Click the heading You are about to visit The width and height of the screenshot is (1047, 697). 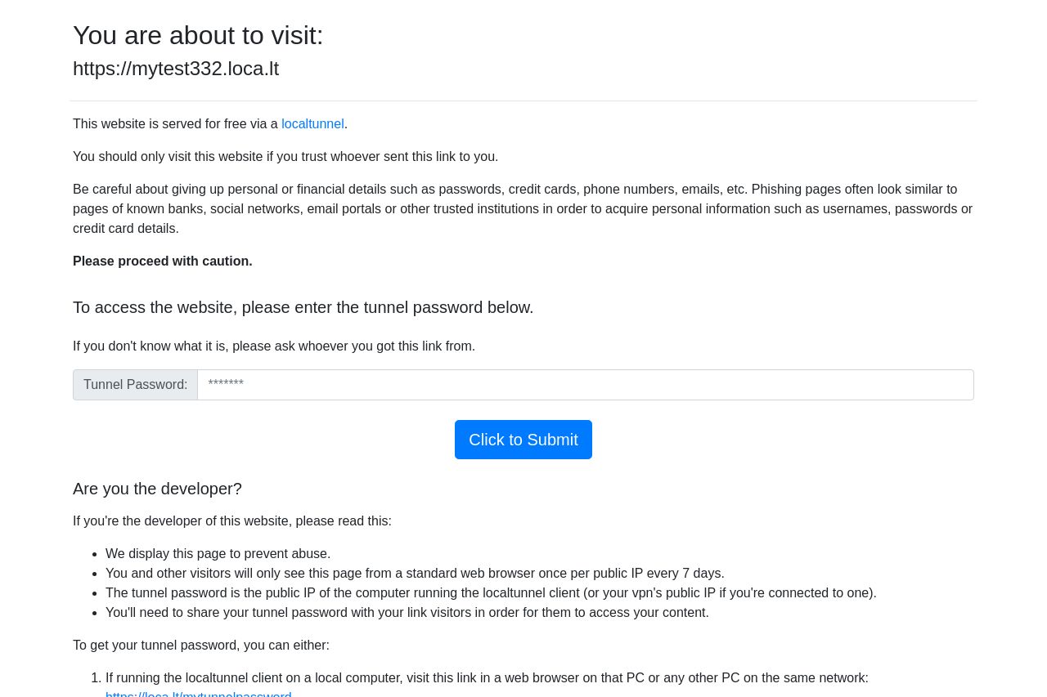[x=198, y=35]
